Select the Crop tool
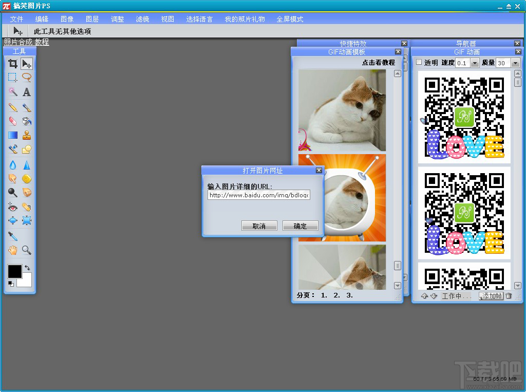The height and width of the screenshot is (392, 526). pos(13,63)
